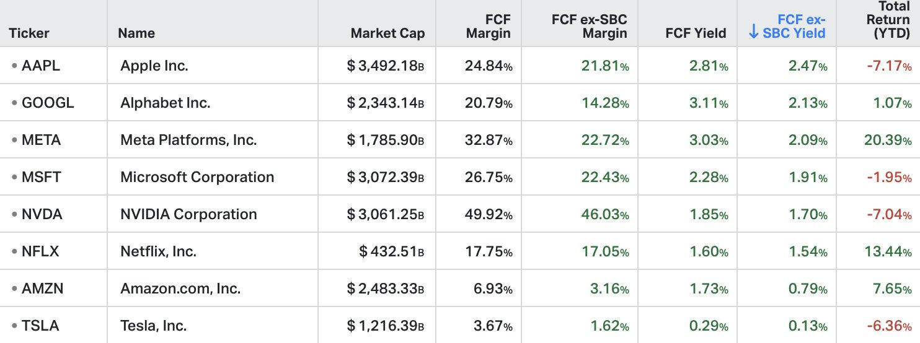The image size is (920, 343).
Task: Click the FCF Margin column header
Action: (x=489, y=26)
